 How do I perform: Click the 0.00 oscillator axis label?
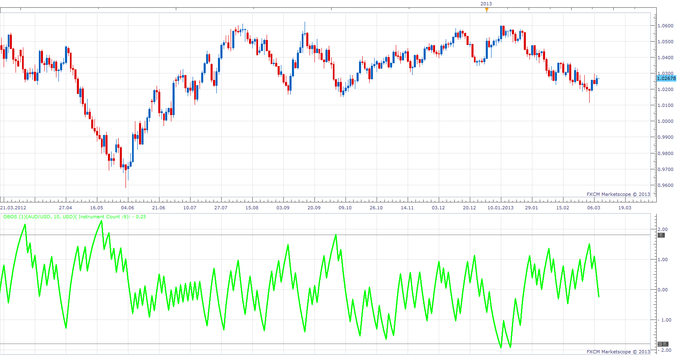pos(662,290)
